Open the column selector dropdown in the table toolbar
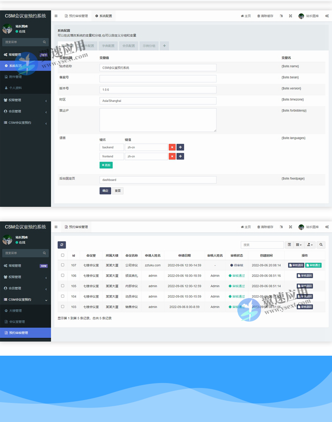Screen dimensions: 332x422 [x=299, y=245]
